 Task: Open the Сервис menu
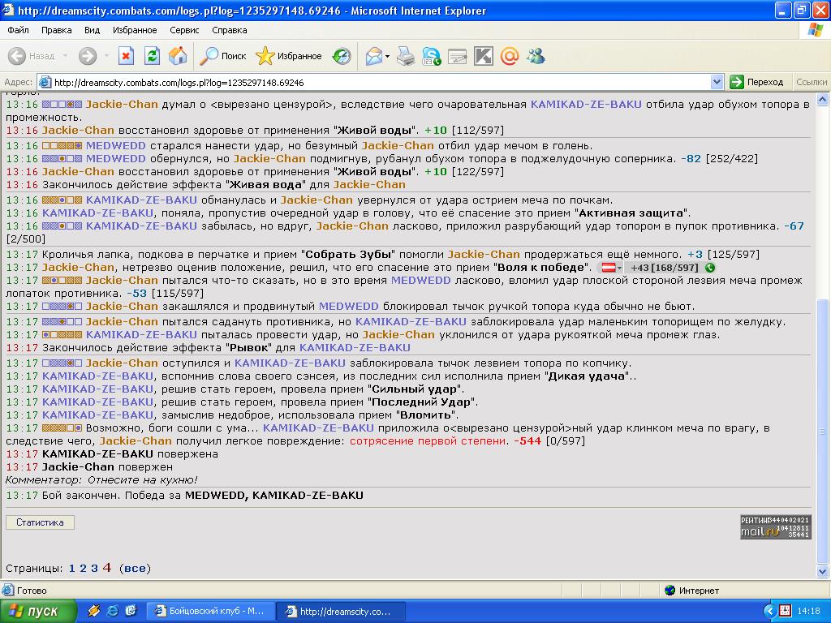(x=184, y=30)
